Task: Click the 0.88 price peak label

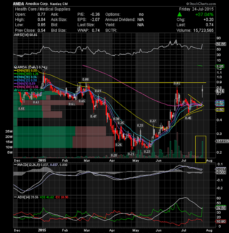Action: tap(86, 79)
